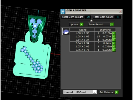Viewport: 133px width, 100px height.
Task: Click the 0.020tw weight cell
Action: coord(107,50)
